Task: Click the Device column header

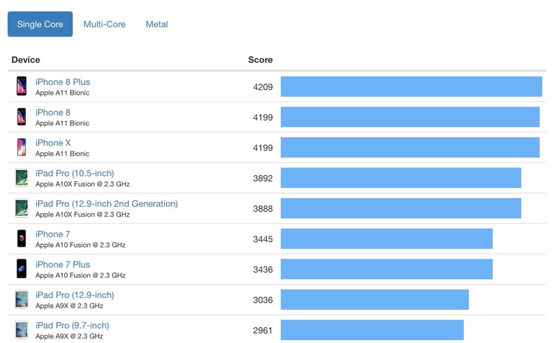Action: (26, 59)
